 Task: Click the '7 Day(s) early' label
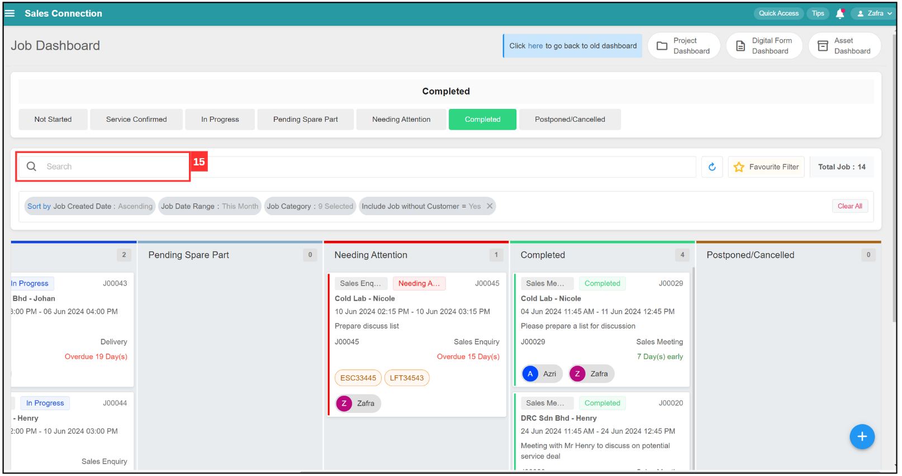pos(659,357)
